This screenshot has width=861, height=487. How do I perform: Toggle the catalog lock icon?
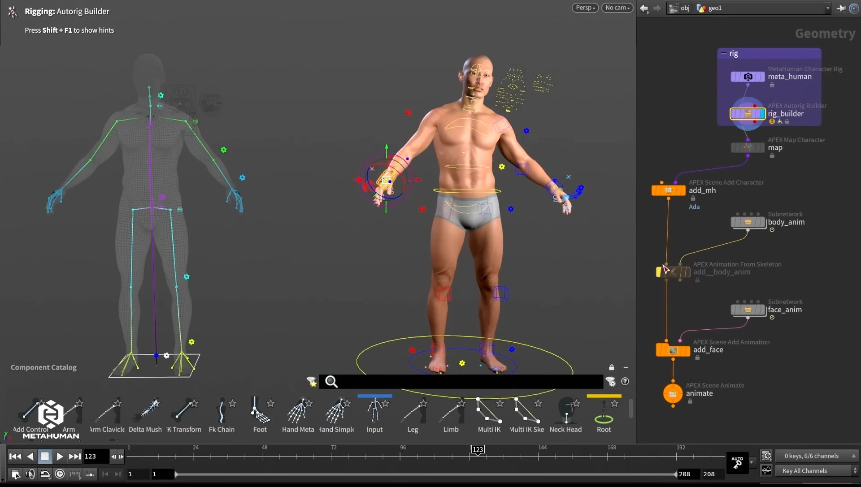click(x=611, y=367)
